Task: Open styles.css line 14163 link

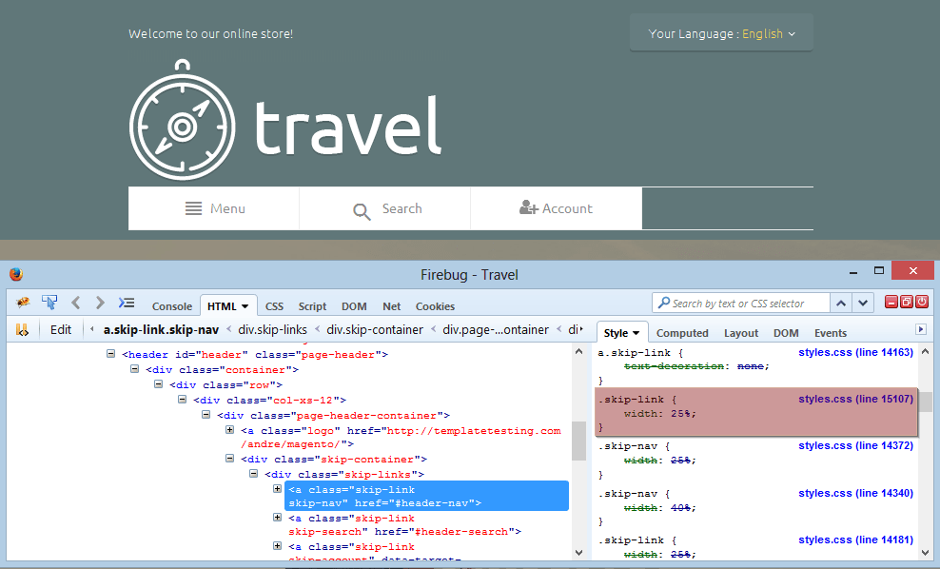Action: (x=855, y=352)
